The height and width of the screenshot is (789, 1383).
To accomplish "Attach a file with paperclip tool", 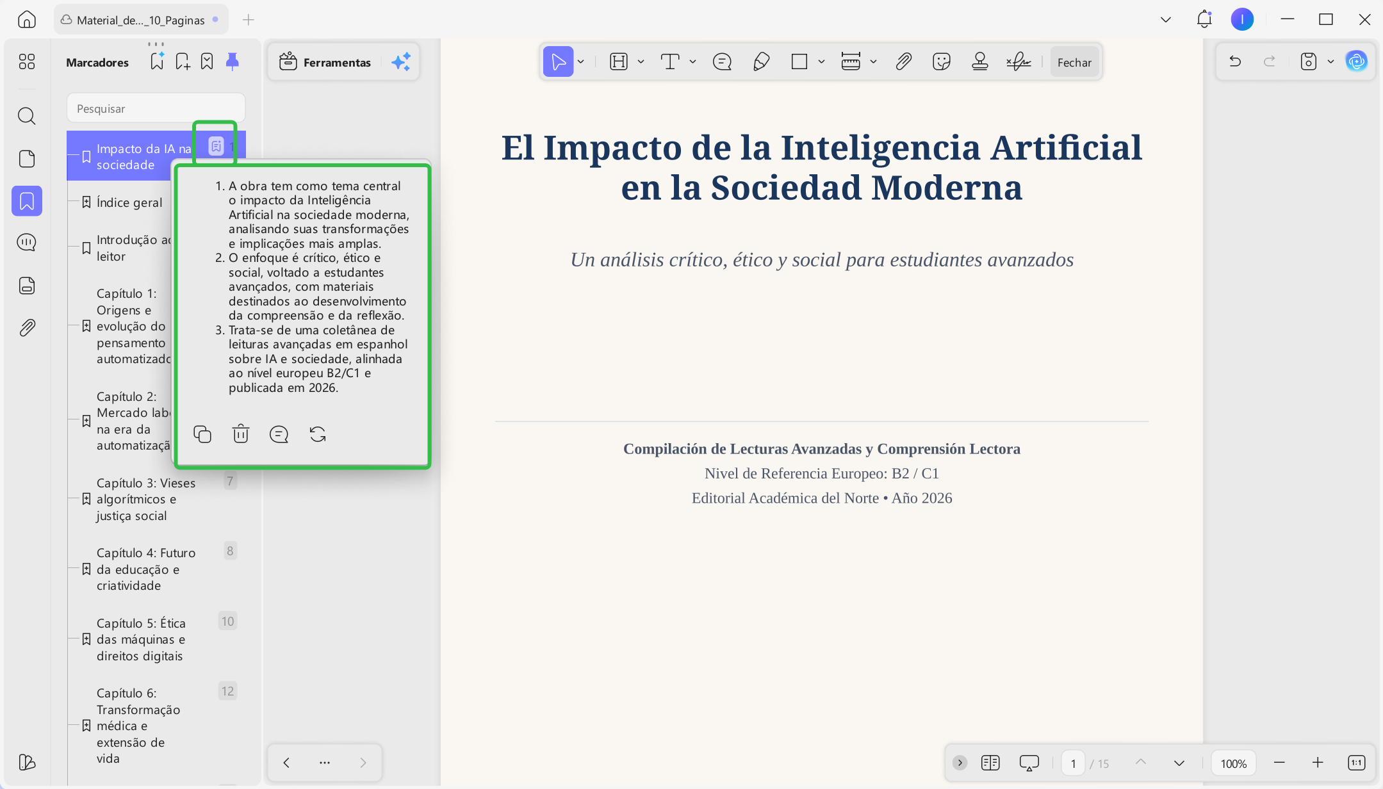I will tap(903, 62).
